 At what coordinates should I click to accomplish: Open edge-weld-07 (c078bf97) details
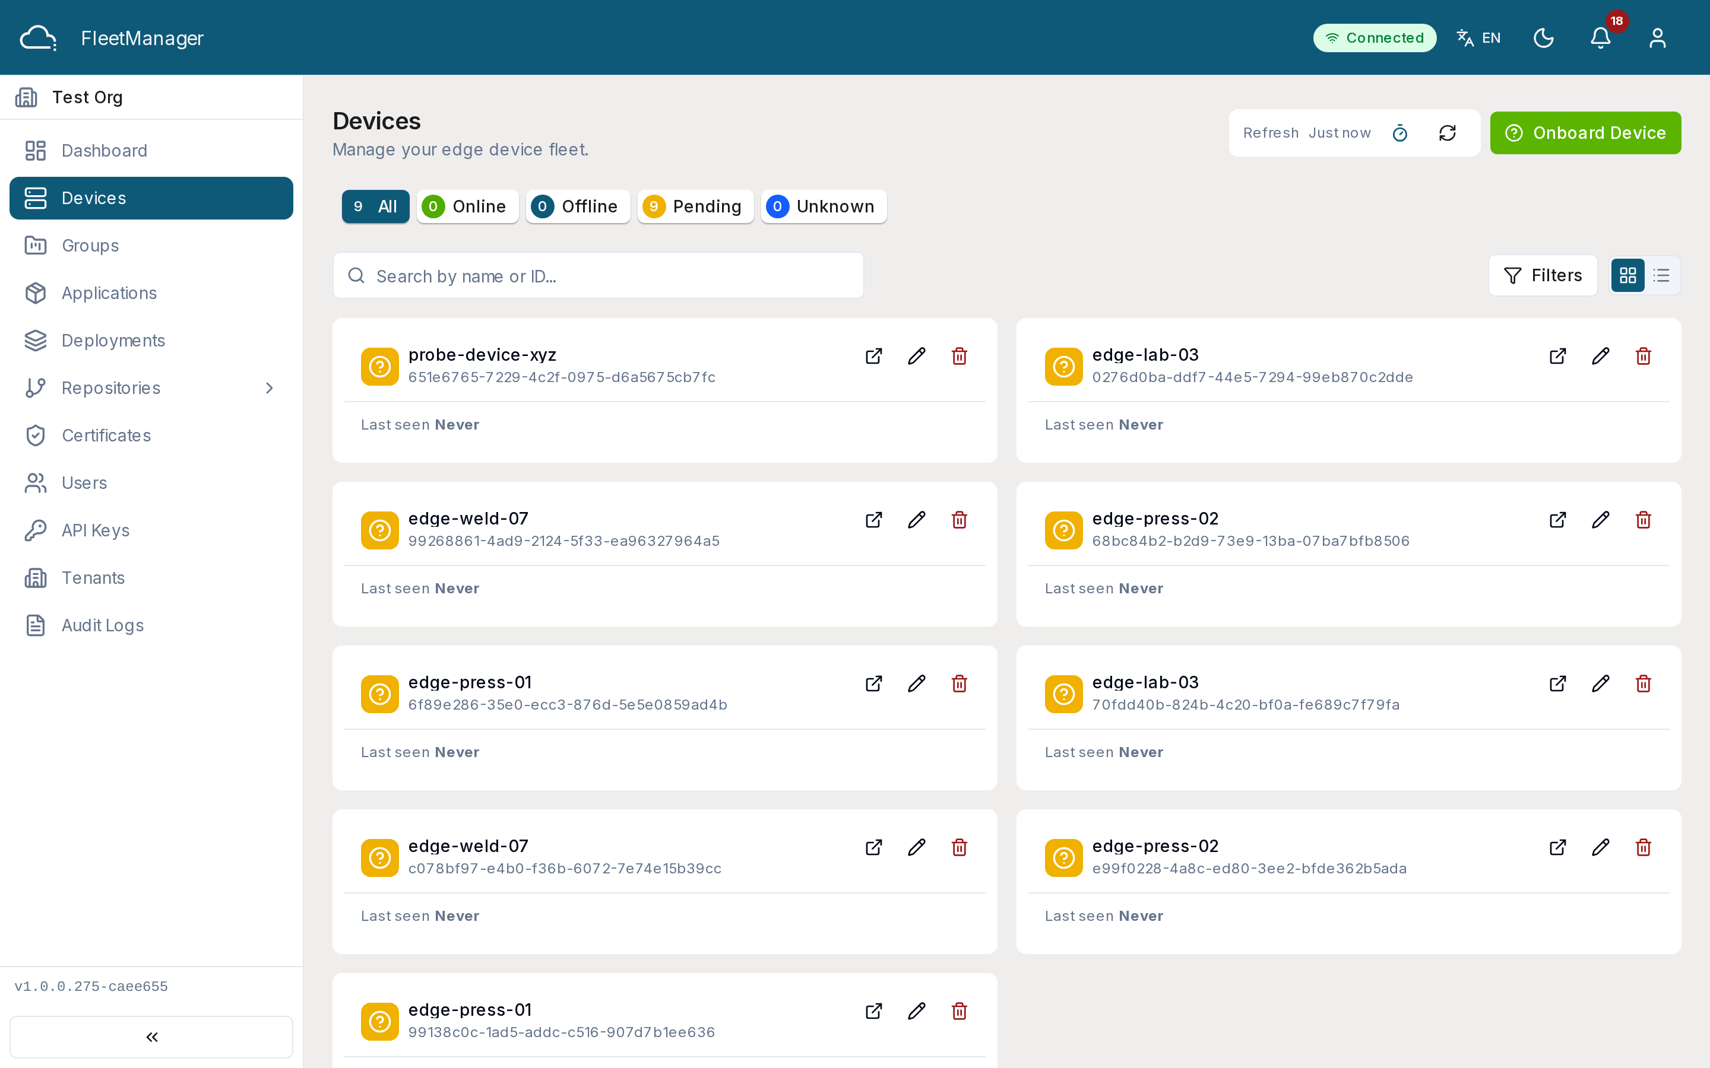point(873,848)
